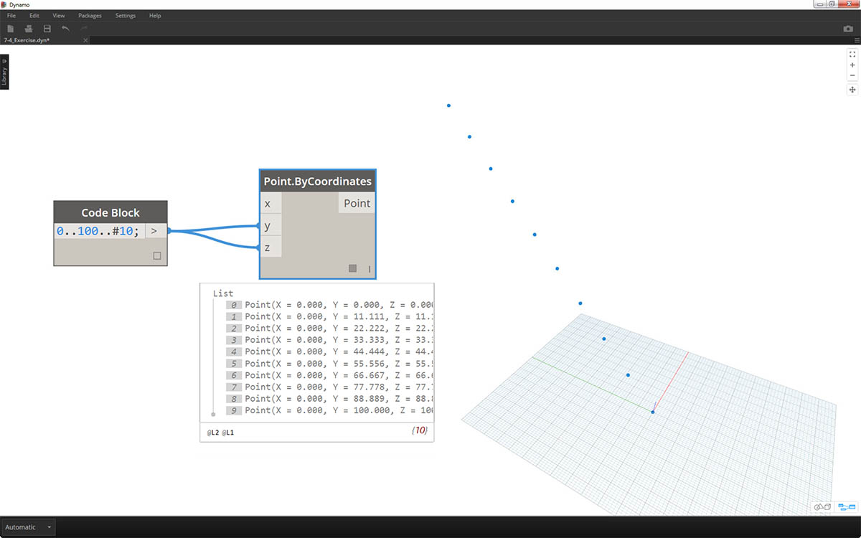The height and width of the screenshot is (538, 861).
Task: Toggle Code Block preview checkbox
Action: click(x=157, y=256)
